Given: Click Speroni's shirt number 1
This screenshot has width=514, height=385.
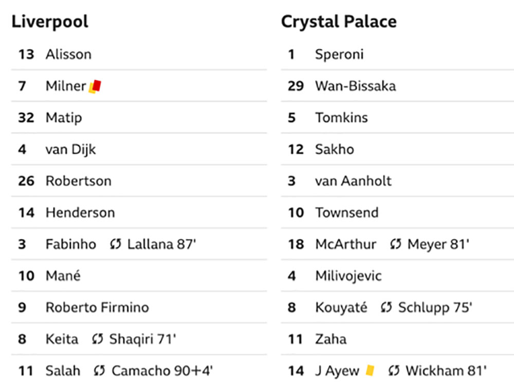Looking at the screenshot, I should coord(291,54).
